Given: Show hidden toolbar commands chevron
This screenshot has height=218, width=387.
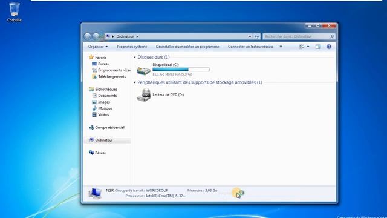Looking at the screenshot, I should point(281,47).
